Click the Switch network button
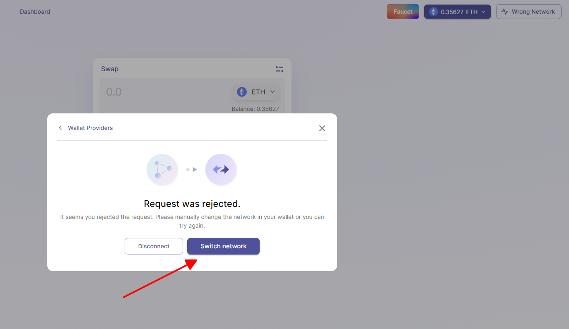This screenshot has width=569, height=329. coord(223,246)
